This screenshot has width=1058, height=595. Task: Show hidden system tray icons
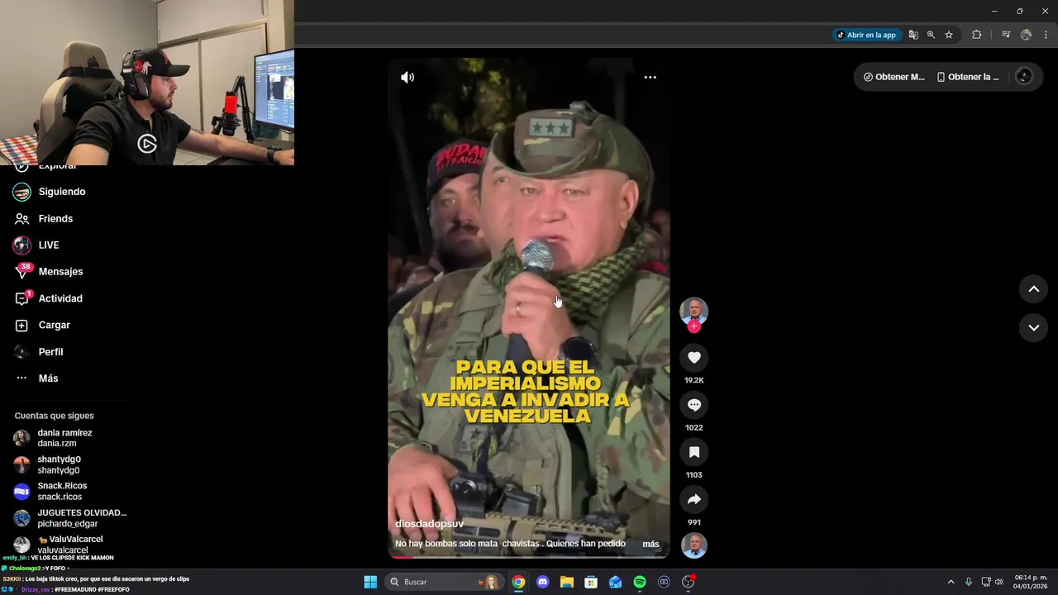tap(951, 582)
